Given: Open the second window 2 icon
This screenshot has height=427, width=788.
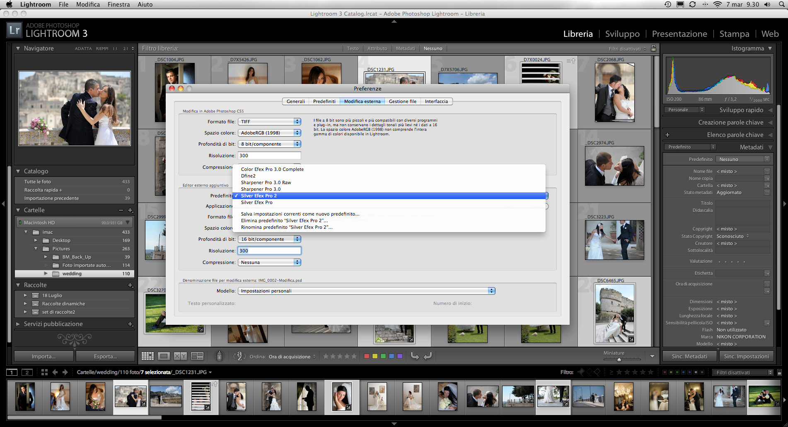Looking at the screenshot, I should pyautogui.click(x=27, y=372).
